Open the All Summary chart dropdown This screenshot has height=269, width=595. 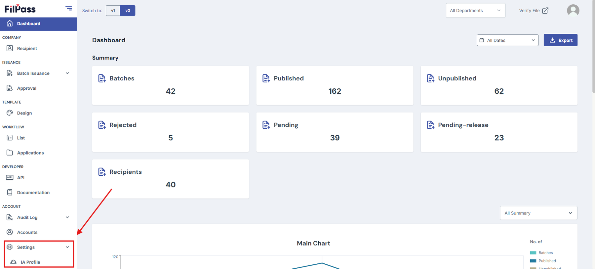coord(538,213)
